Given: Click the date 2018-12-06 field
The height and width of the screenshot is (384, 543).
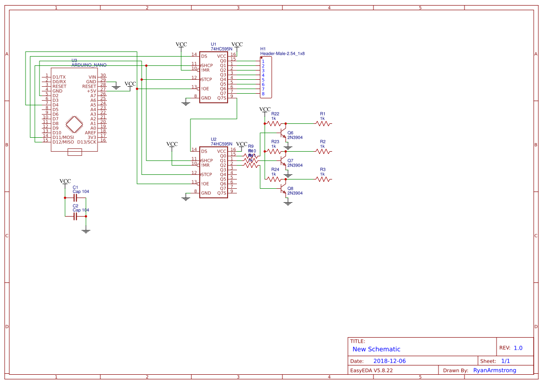Looking at the screenshot, I should pyautogui.click(x=390, y=360).
